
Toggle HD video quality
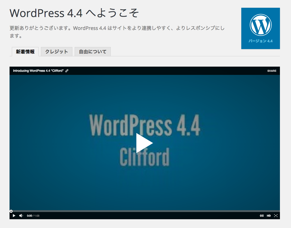tap(269, 216)
